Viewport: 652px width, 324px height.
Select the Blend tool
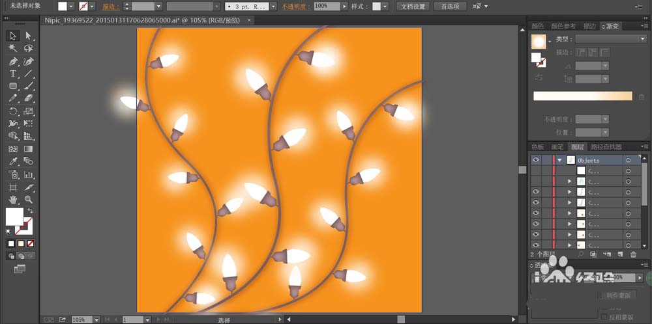tap(28, 161)
